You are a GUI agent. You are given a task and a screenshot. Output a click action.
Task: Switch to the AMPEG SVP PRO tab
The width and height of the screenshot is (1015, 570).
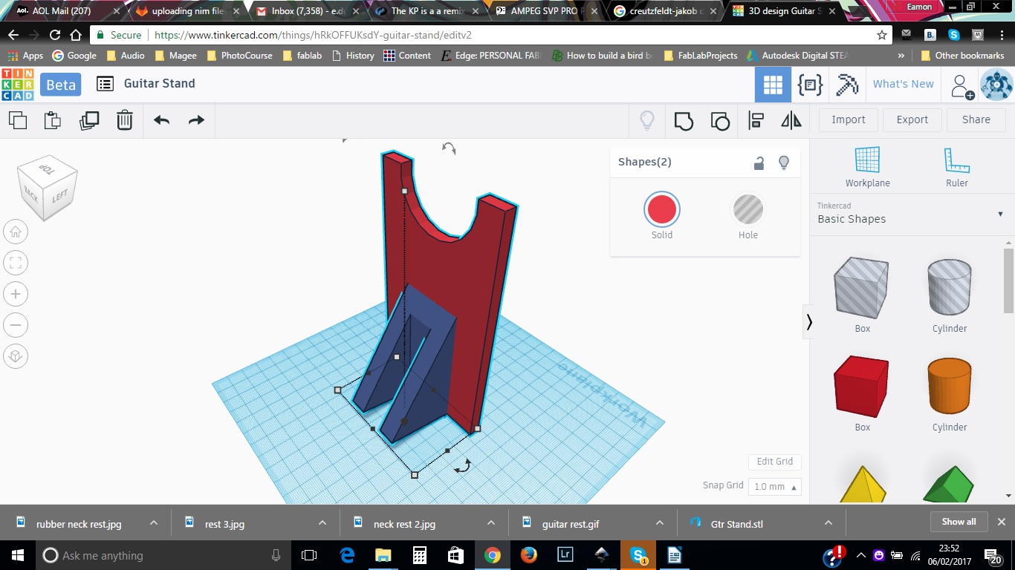pos(547,11)
